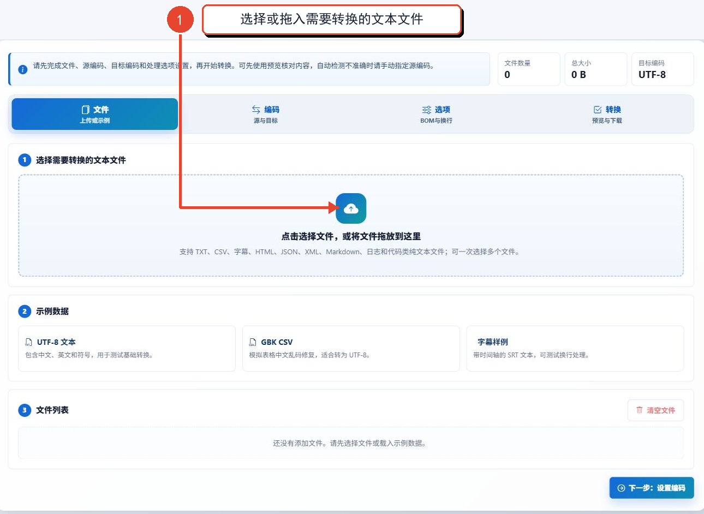This screenshot has width=704, height=514.
Task: Switch to the 文件 tab
Action: [x=95, y=114]
